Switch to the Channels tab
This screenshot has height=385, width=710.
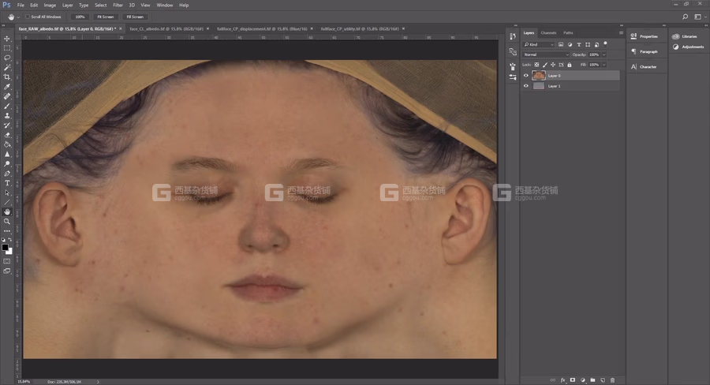(x=548, y=32)
